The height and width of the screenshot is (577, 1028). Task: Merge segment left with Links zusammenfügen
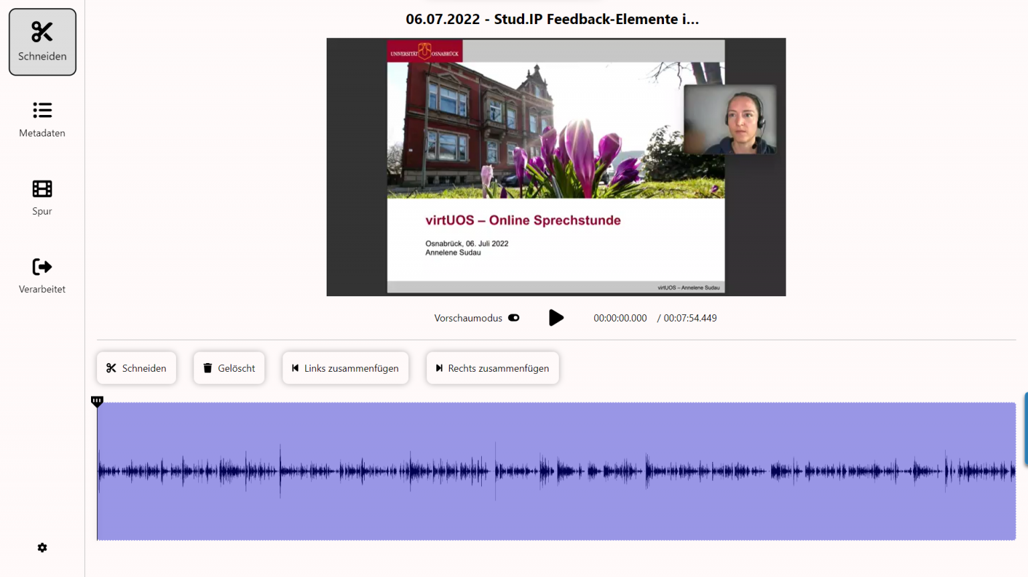(x=345, y=367)
